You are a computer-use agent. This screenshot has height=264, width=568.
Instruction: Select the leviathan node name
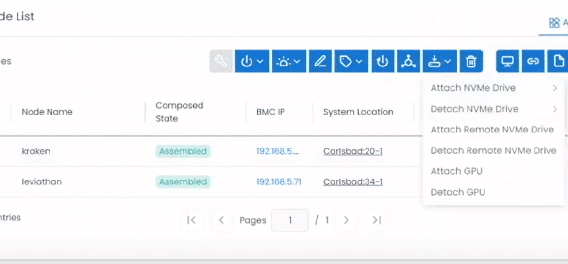pyautogui.click(x=42, y=181)
